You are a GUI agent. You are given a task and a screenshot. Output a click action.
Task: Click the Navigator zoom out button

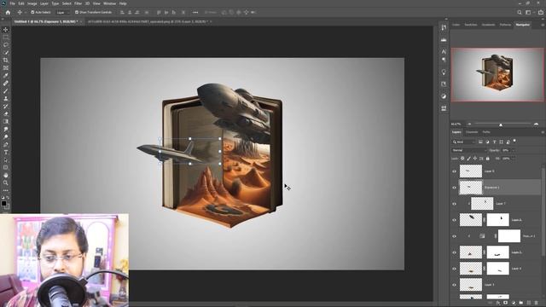(469, 125)
